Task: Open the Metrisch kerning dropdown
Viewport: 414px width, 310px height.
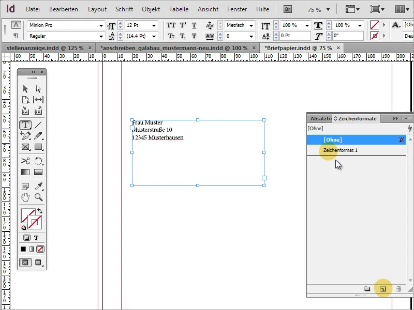Action: point(252,25)
